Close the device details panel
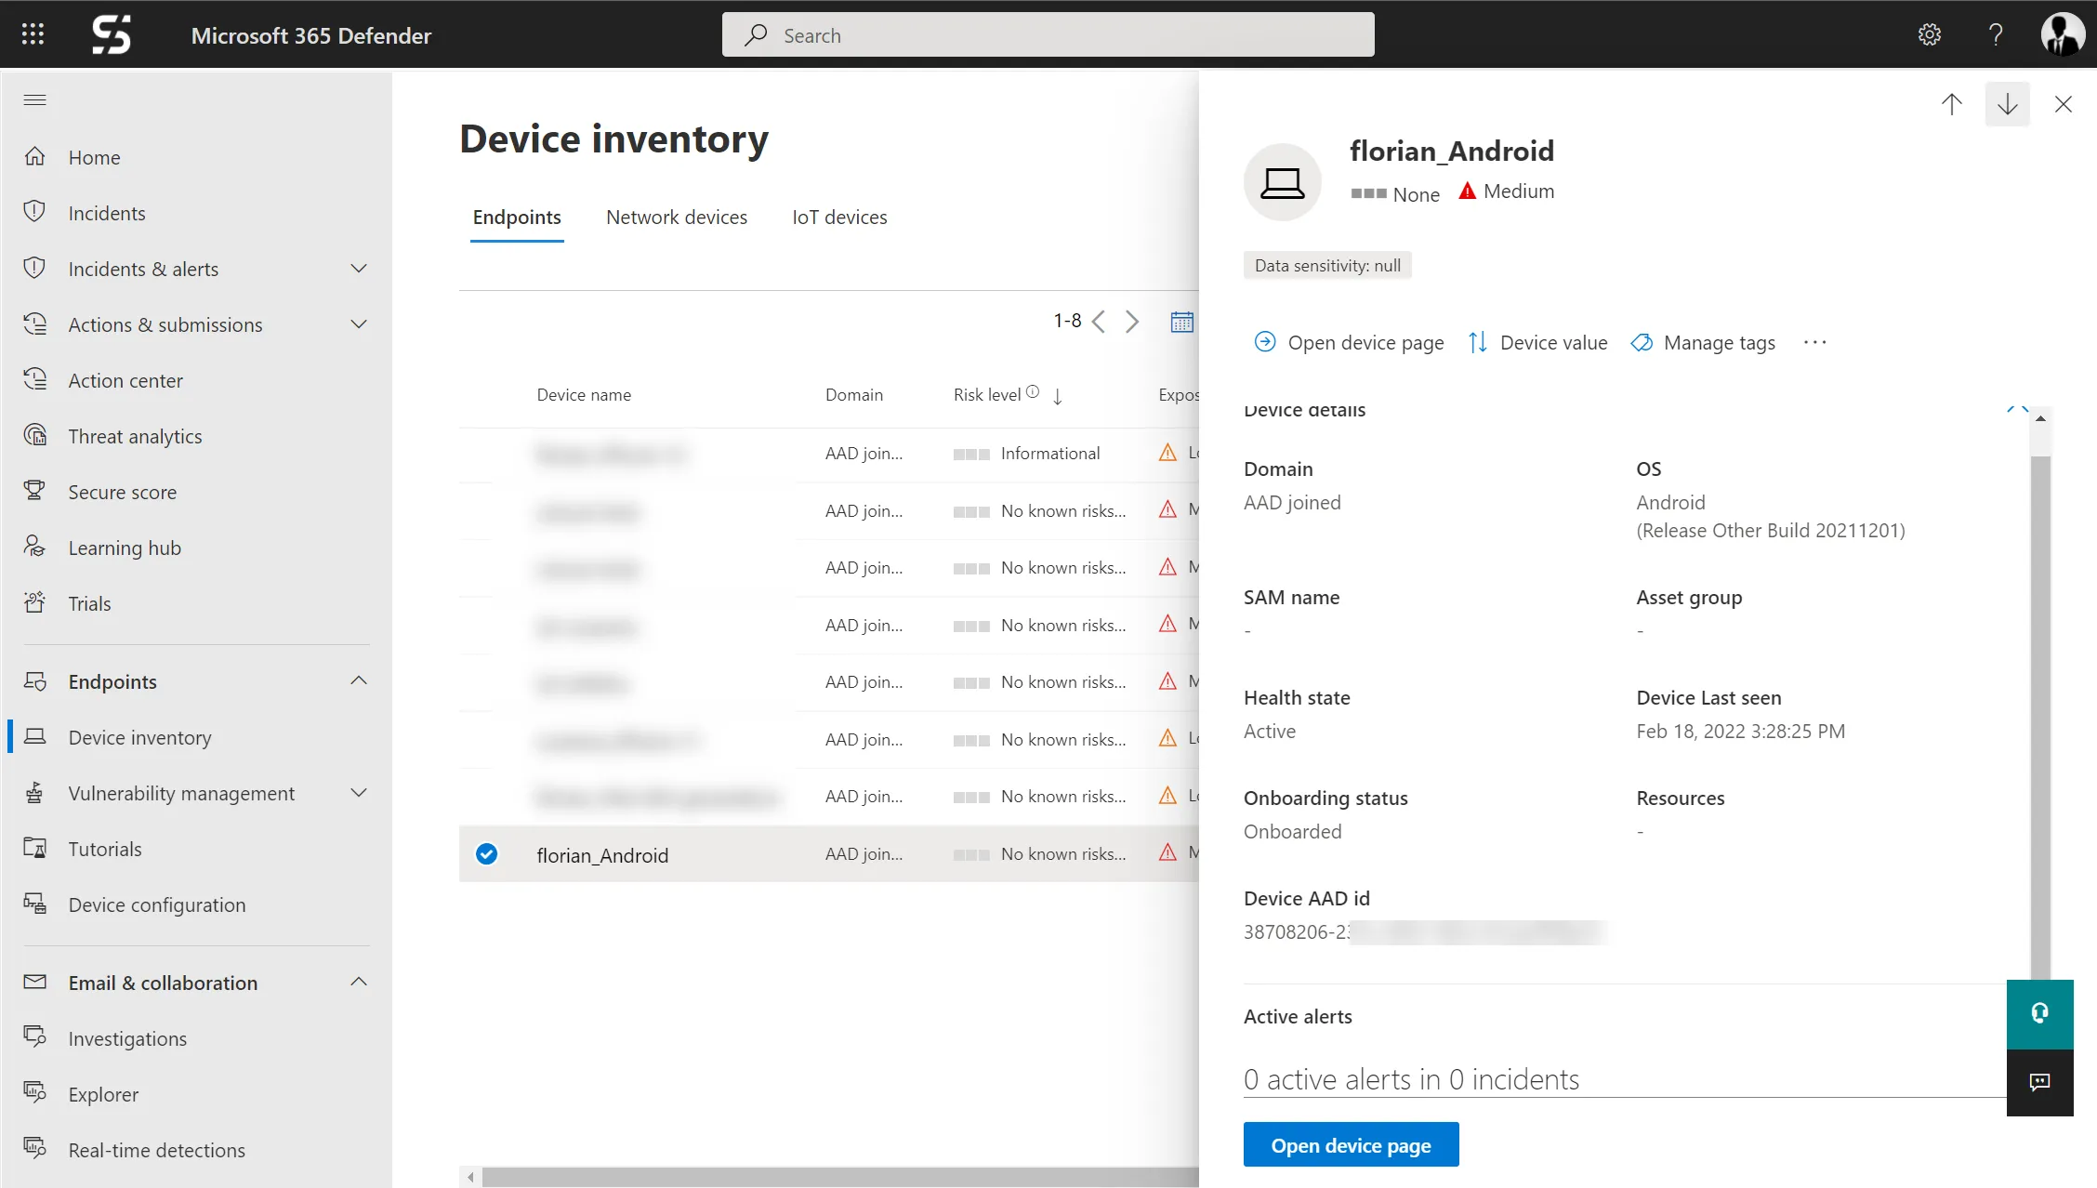Image resolution: width=2097 pixels, height=1188 pixels. (2064, 104)
